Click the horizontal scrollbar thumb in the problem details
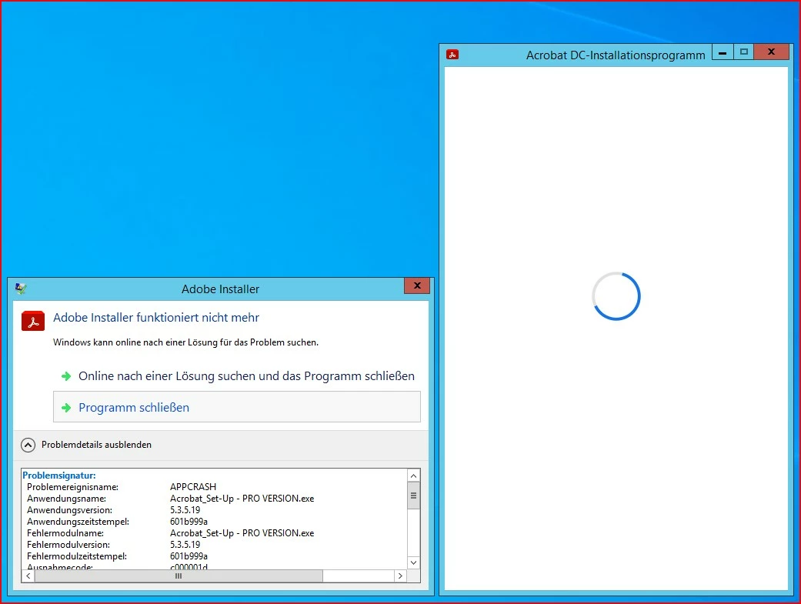801x604 pixels. pos(179,576)
